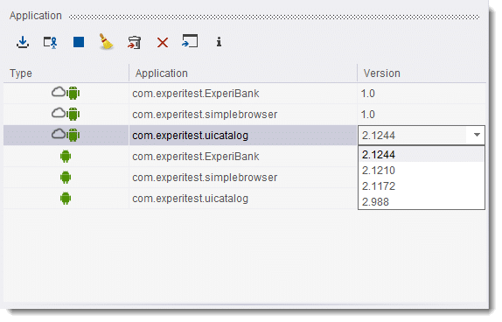
Task: Sort by the Version column header
Action: [x=422, y=73]
